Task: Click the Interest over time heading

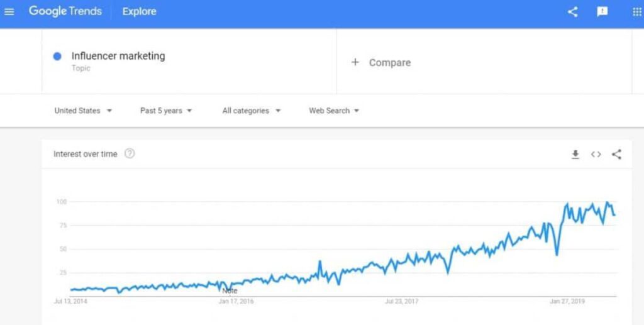Action: point(86,154)
